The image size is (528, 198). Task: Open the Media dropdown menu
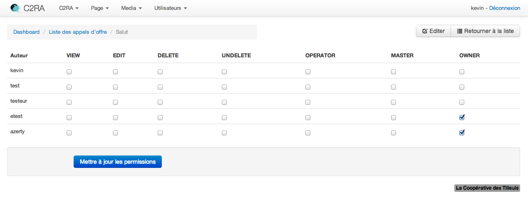(132, 8)
